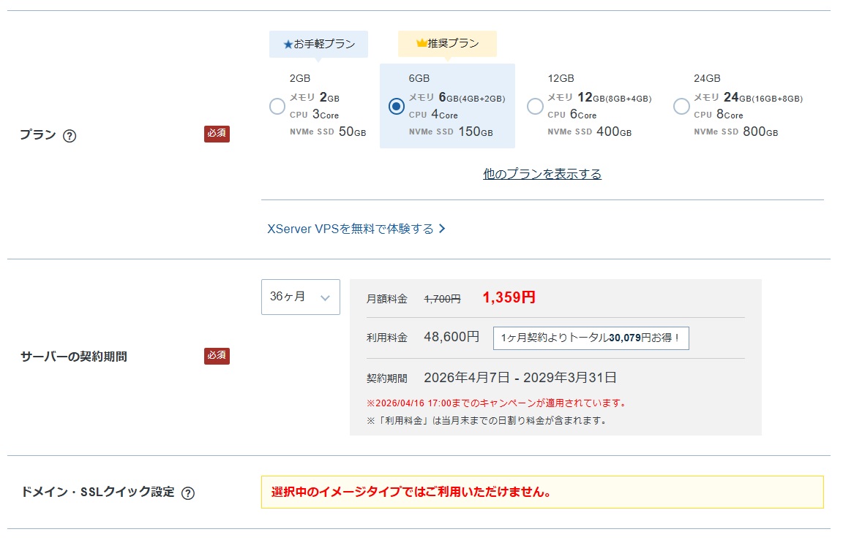
Task: Click the 推奨プラン label
Action: (x=449, y=43)
